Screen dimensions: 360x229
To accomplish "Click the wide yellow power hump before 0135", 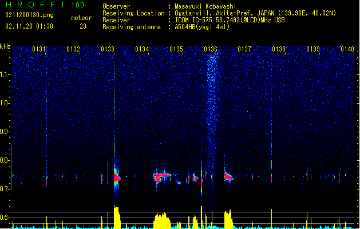I will pos(162,221).
